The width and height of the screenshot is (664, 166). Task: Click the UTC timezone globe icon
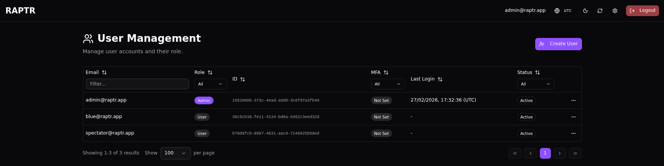pos(557,11)
